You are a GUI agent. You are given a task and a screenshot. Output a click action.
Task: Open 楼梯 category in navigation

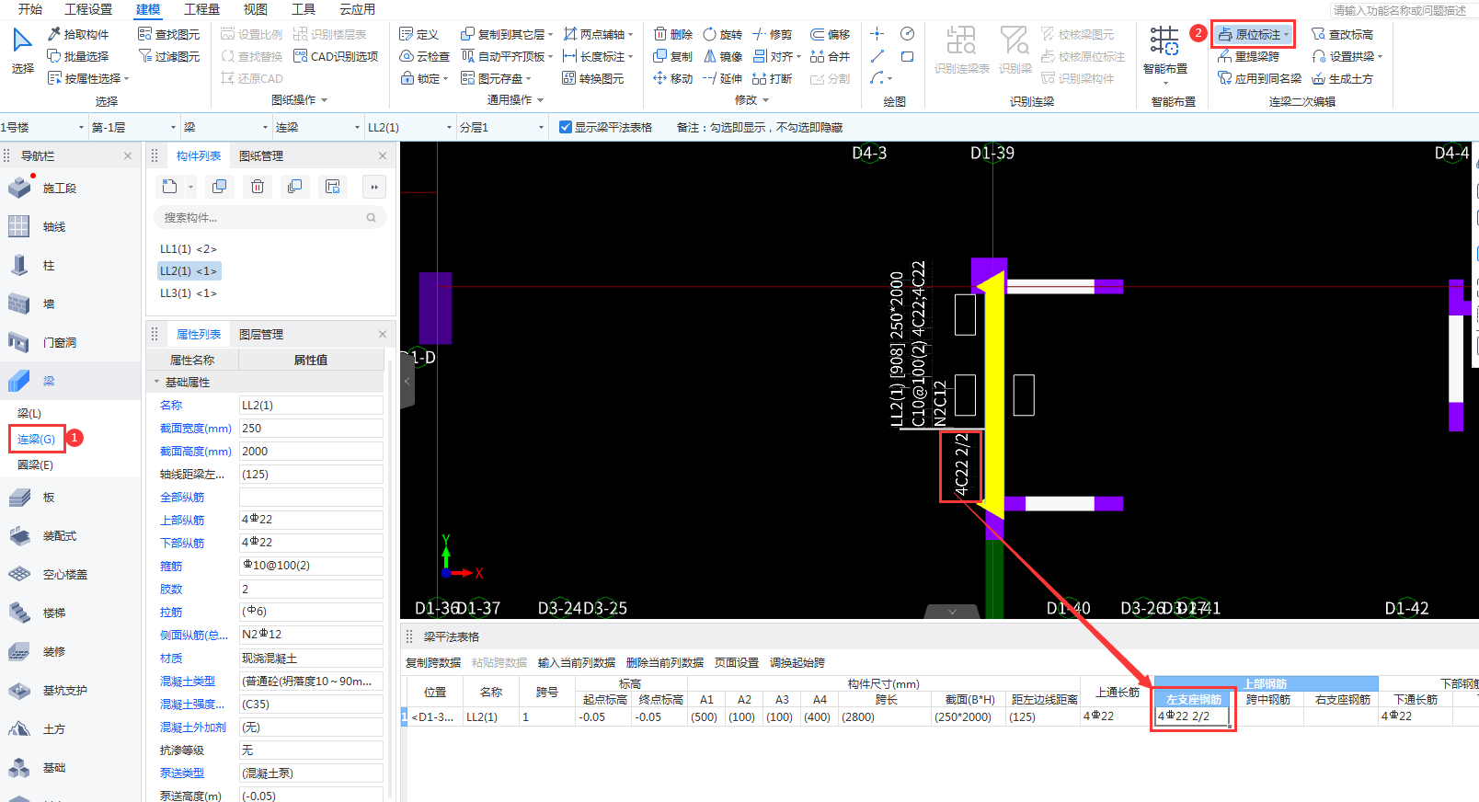(x=70, y=613)
